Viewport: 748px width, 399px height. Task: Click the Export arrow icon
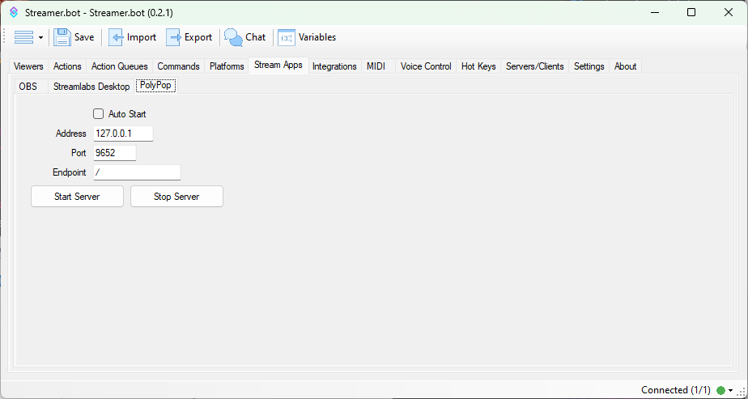[173, 37]
